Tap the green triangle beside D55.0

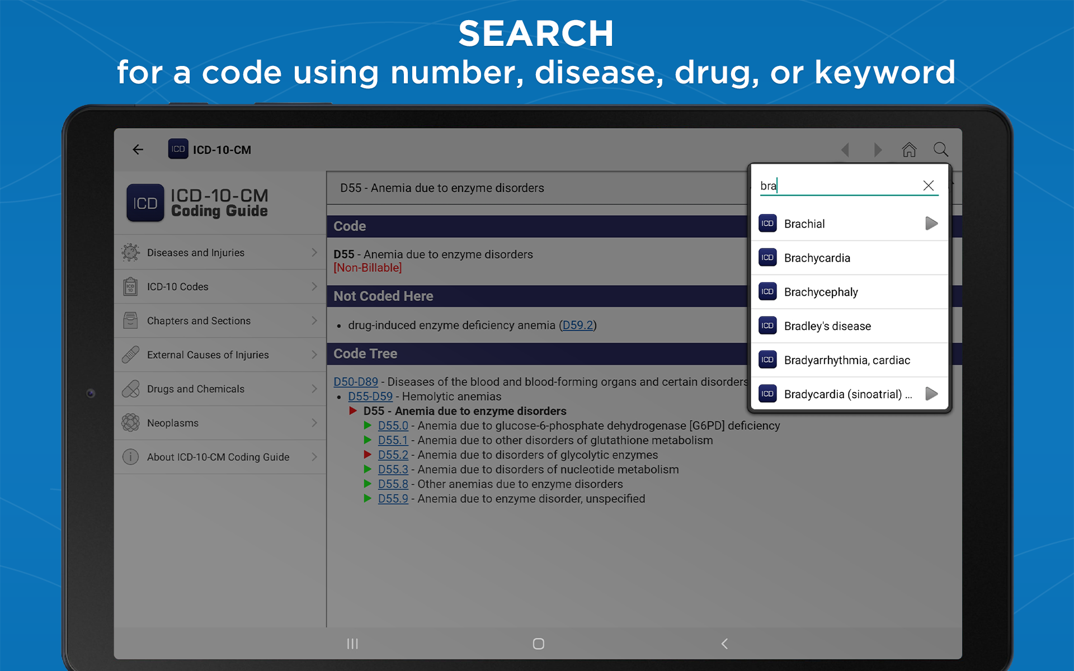pos(368,426)
